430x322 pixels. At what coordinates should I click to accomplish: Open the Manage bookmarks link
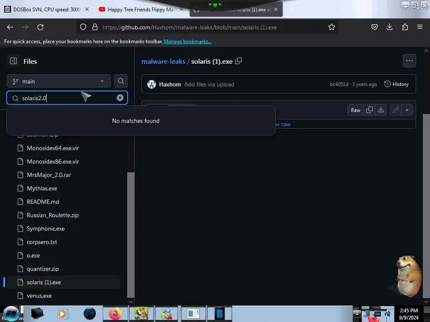click(188, 42)
